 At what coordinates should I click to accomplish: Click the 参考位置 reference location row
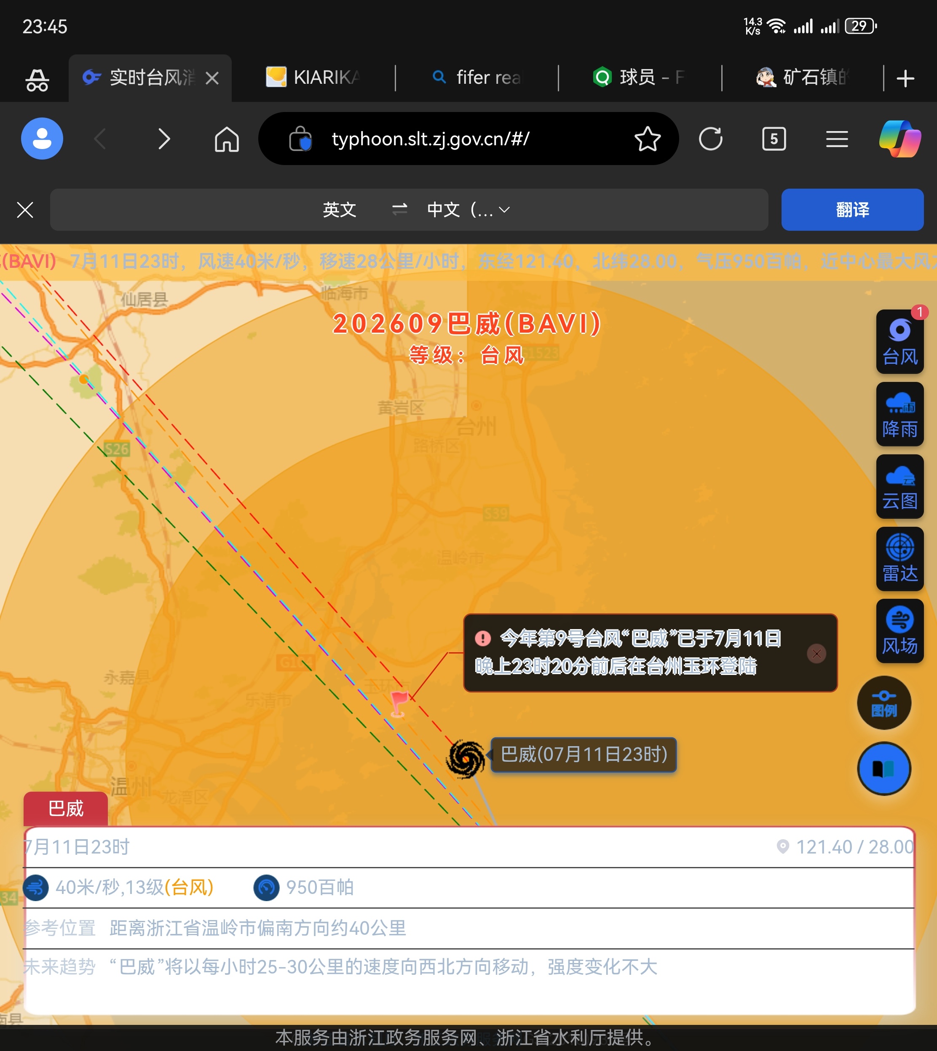coord(468,928)
